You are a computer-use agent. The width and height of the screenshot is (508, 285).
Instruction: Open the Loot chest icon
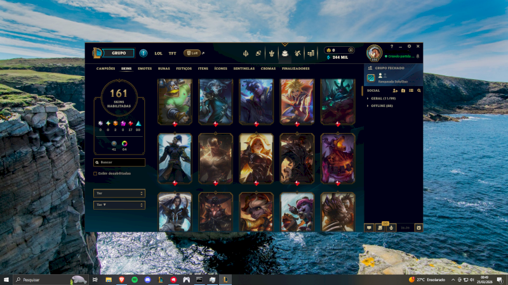(x=284, y=53)
